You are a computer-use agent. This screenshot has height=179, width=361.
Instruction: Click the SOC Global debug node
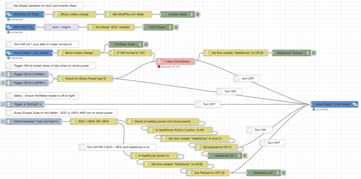pos(158,27)
